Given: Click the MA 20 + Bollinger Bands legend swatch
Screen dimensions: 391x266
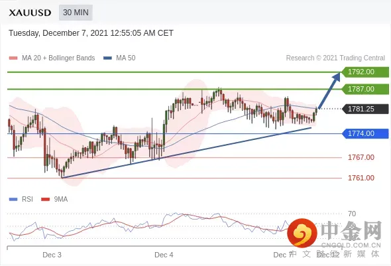Looking at the screenshot, I should point(13,58).
